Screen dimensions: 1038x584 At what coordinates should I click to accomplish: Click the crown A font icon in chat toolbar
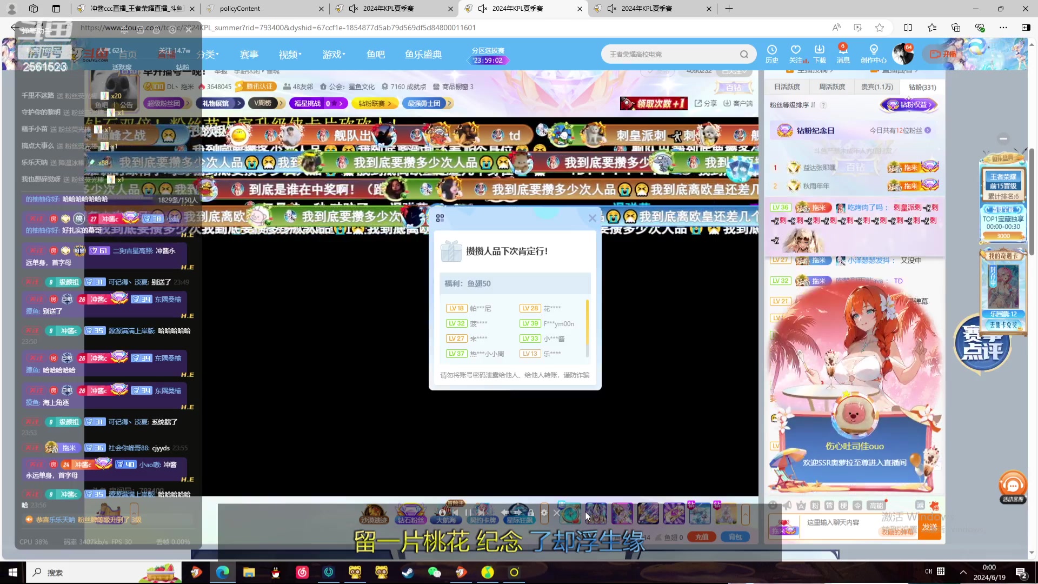click(801, 505)
